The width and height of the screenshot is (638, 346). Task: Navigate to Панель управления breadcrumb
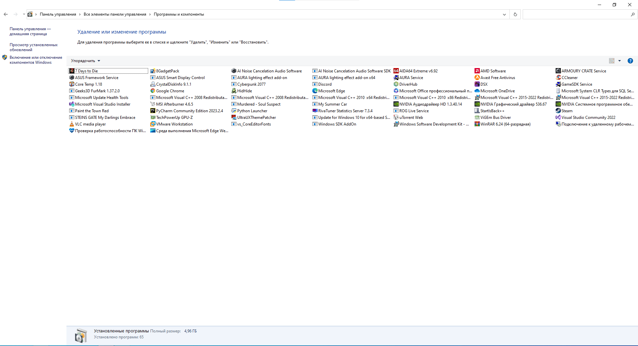click(x=58, y=14)
